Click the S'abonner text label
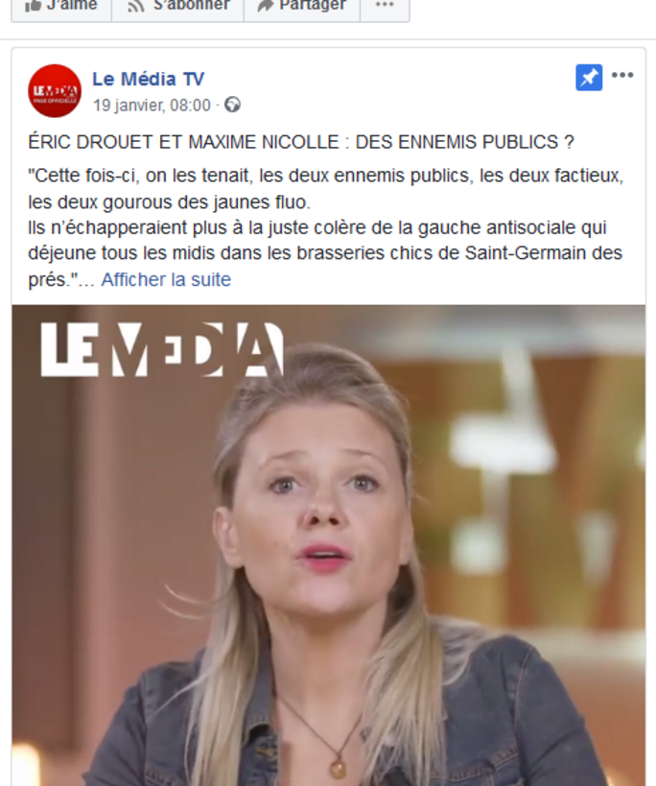This screenshot has height=786, width=656. [x=191, y=5]
